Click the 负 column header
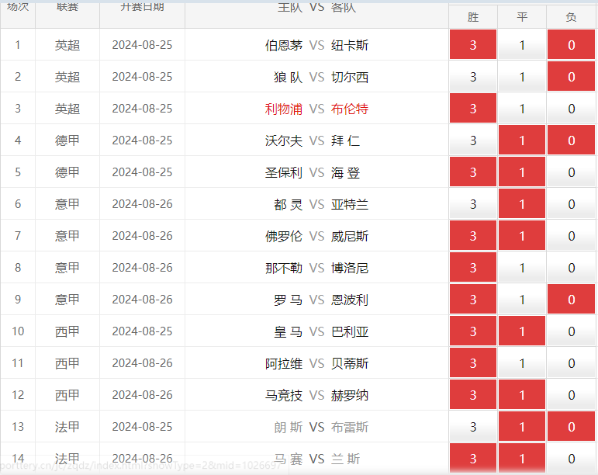 (571, 17)
